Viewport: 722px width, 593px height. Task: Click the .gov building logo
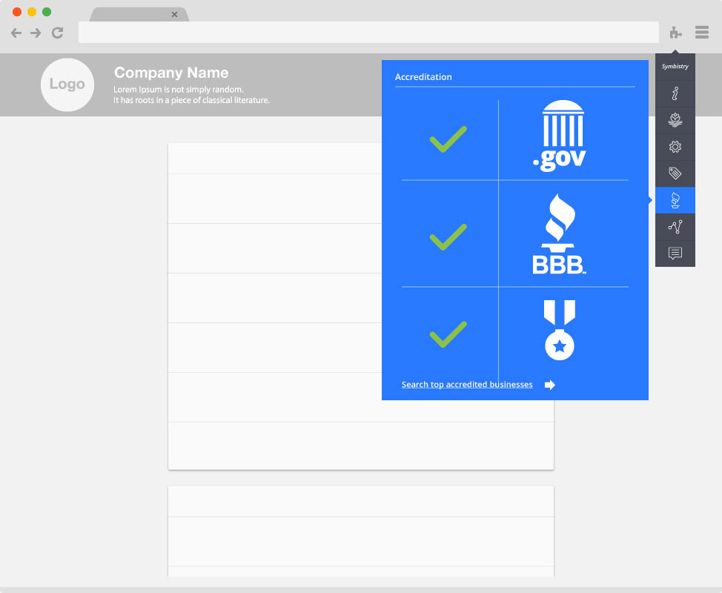[x=560, y=136]
